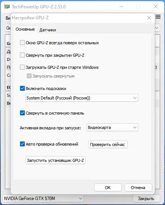
Task: Click the GPU-Z app icon in title bar
Action: point(7,6)
